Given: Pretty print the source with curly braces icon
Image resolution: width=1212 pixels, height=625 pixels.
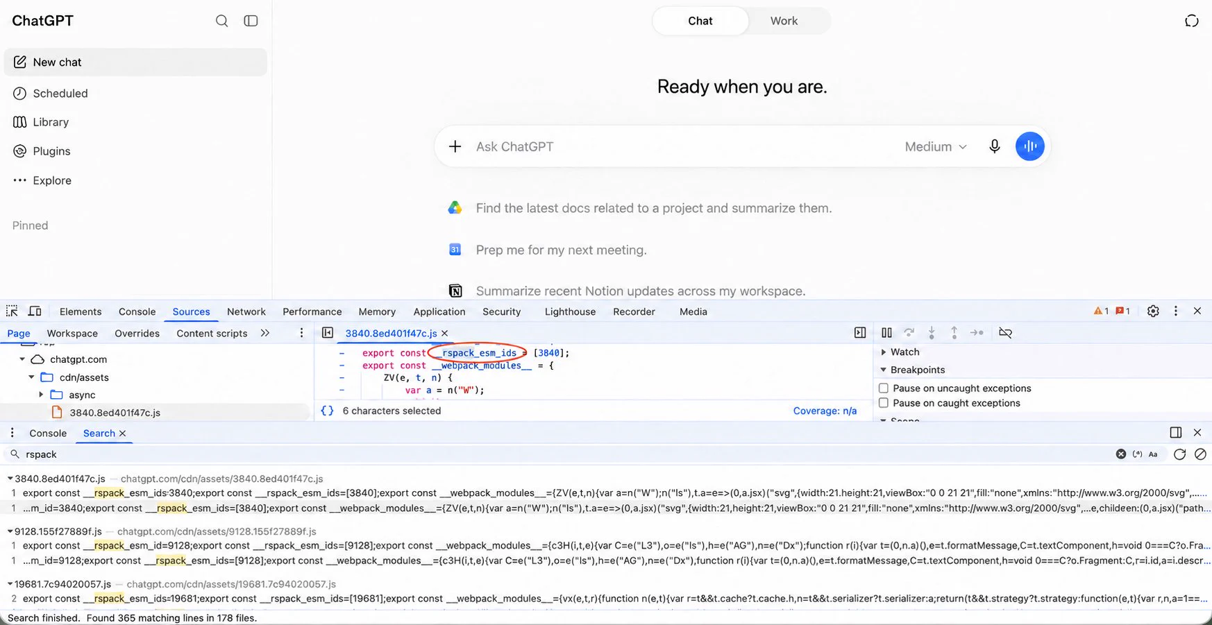Looking at the screenshot, I should pos(327,411).
